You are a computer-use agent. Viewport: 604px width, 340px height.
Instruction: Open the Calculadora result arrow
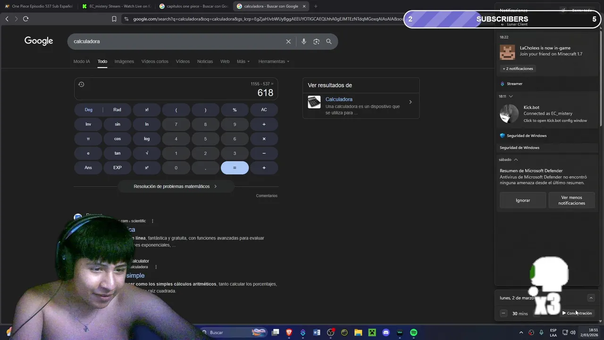pyautogui.click(x=410, y=102)
